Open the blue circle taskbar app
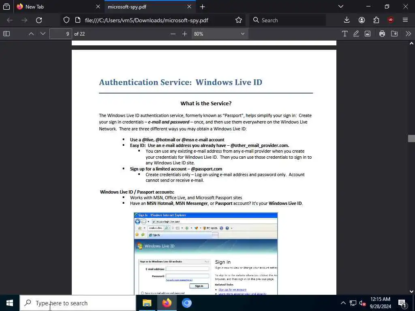415x311 pixels. pyautogui.click(x=186, y=303)
